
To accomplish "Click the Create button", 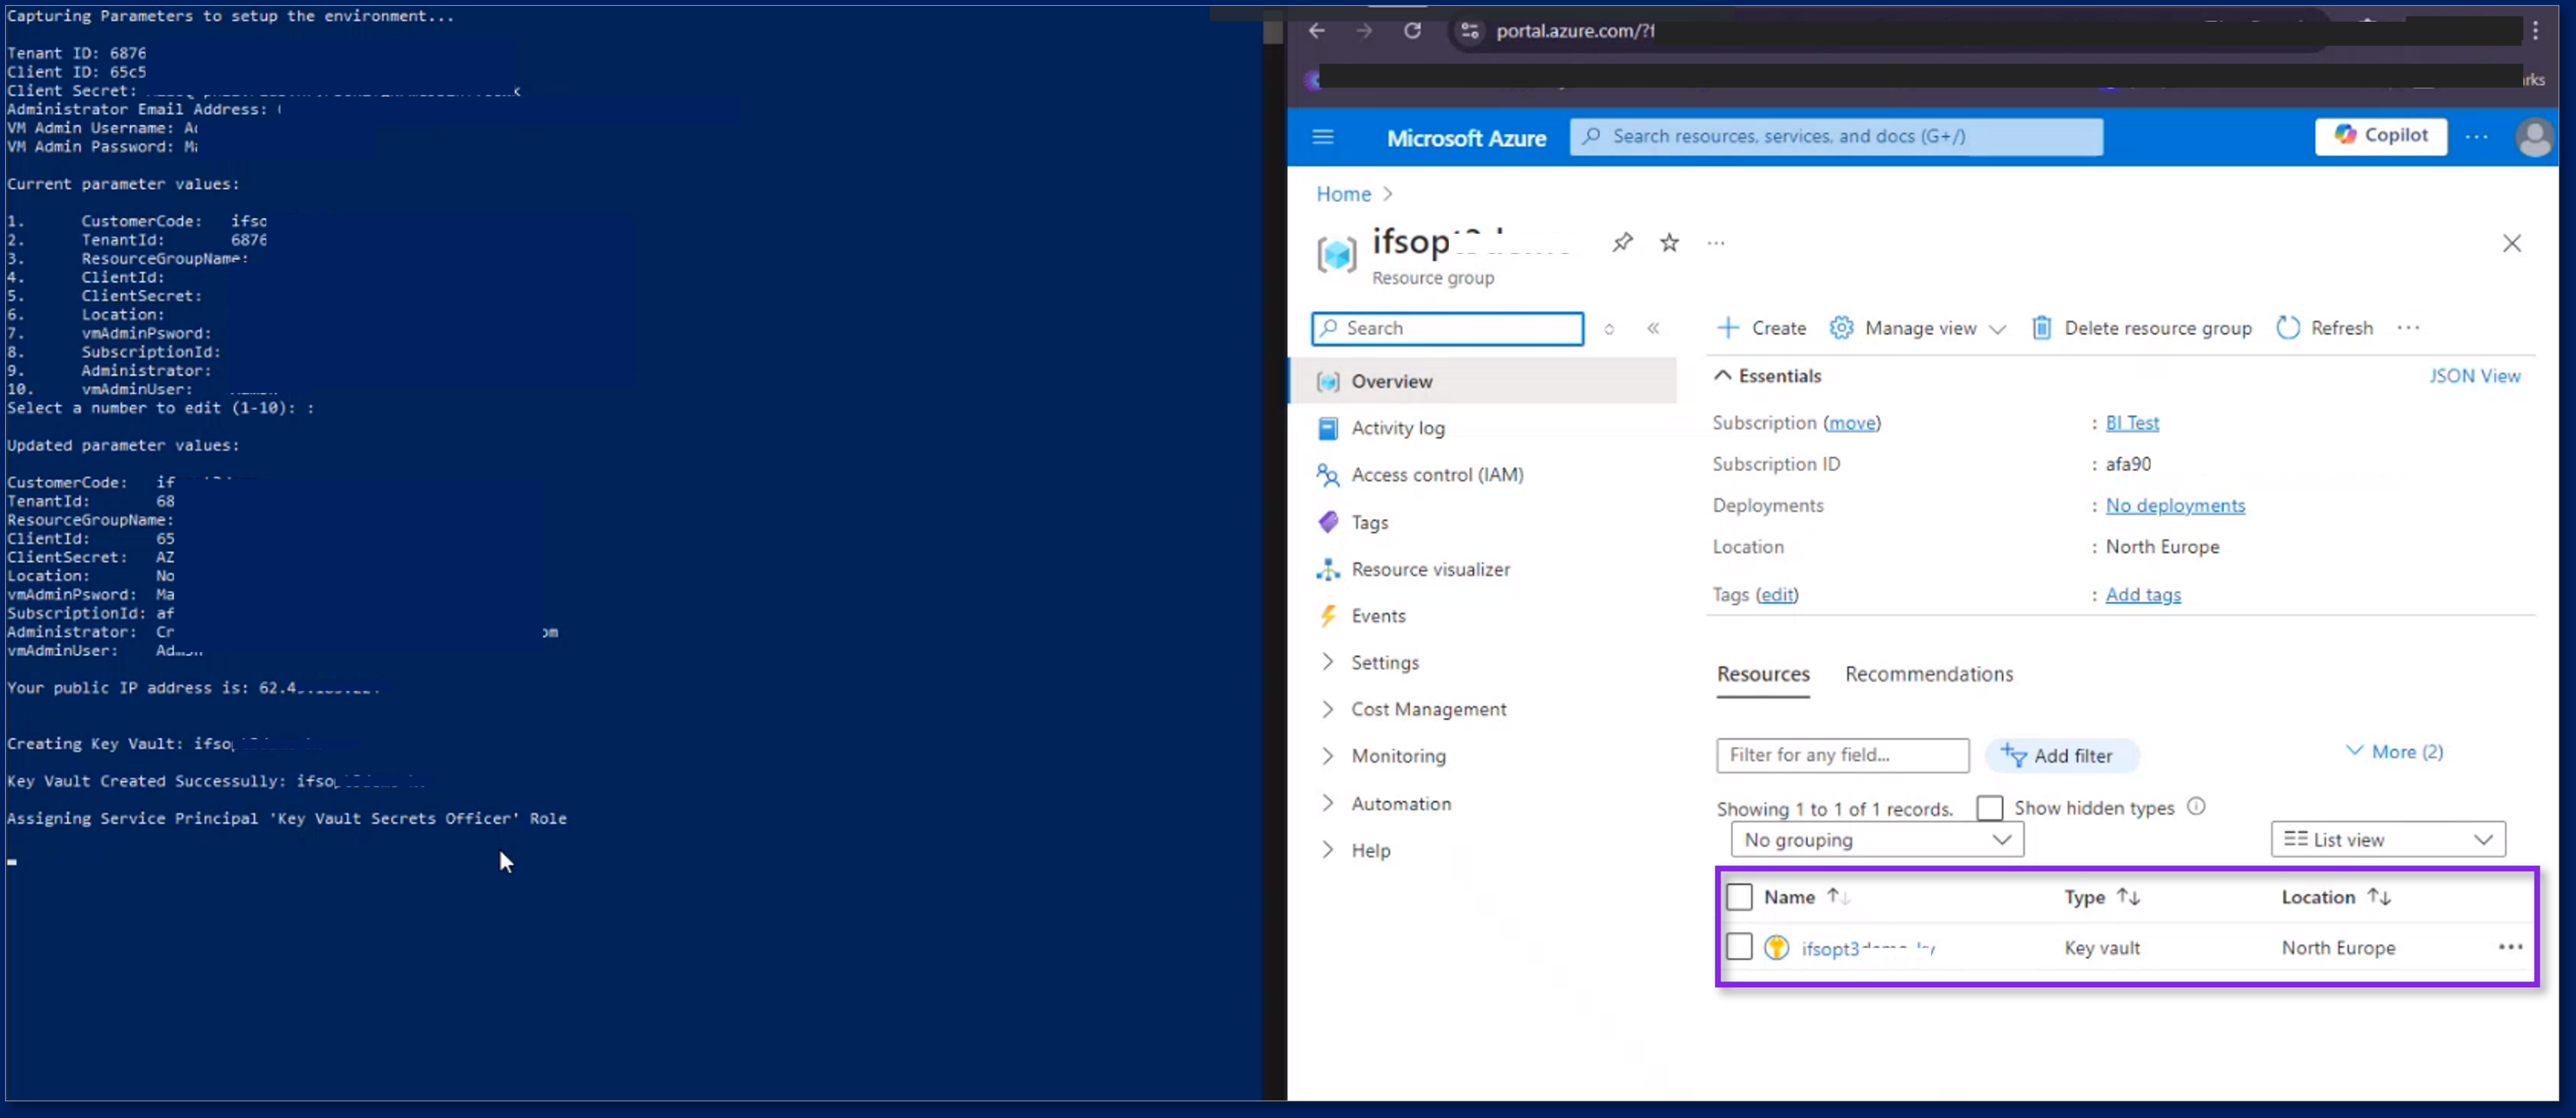I will pyautogui.click(x=1761, y=328).
